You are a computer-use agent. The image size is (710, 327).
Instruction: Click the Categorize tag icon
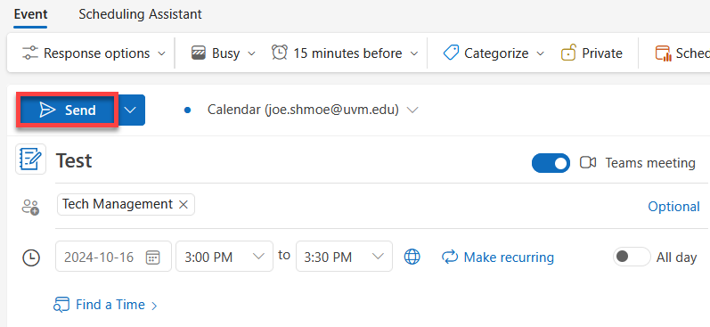click(451, 53)
